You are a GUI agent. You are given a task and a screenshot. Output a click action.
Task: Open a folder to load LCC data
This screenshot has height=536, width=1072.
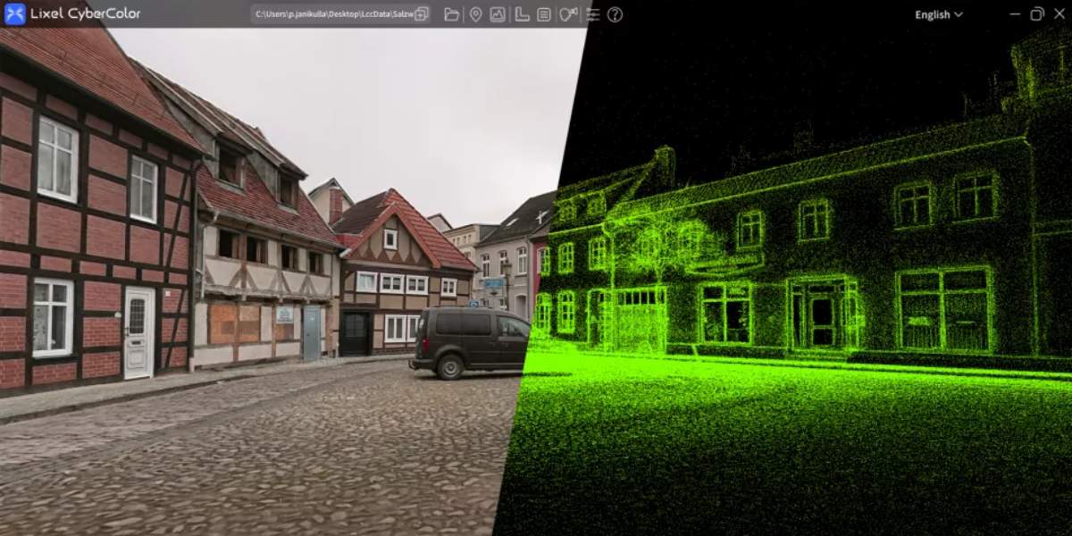point(453,14)
